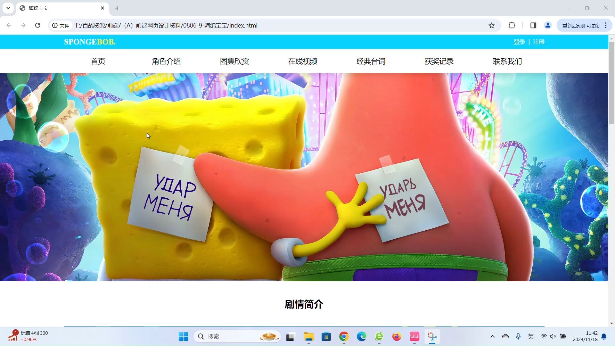
Task: Open the green 360 browser taskbar icon
Action: [379, 337]
